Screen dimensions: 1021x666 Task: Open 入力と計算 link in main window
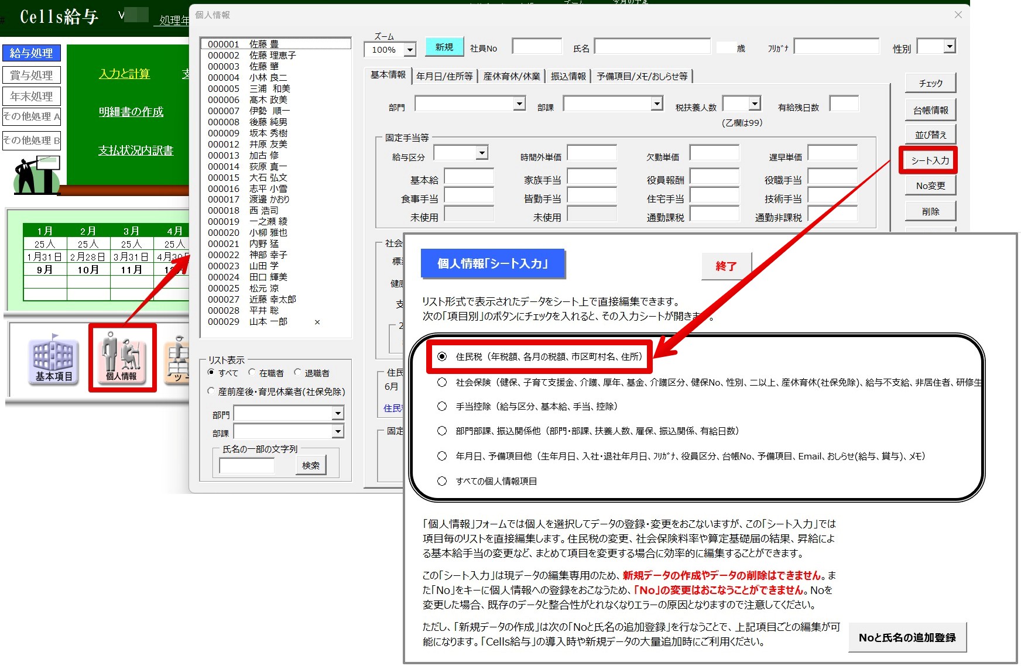coord(124,74)
